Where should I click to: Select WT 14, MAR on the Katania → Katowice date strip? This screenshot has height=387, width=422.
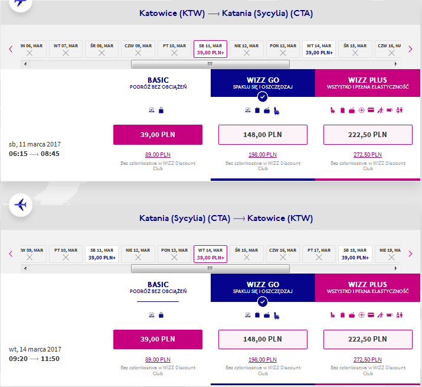click(211, 254)
